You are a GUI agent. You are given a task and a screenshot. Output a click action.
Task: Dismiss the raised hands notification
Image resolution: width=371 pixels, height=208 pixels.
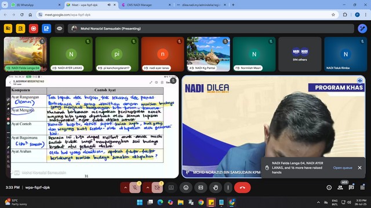[x=359, y=168]
